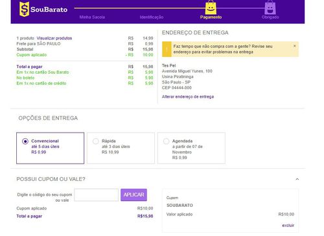Click the R$ 10,99 Rápida delivery price
324x236 pixels.
pyautogui.click(x=110, y=152)
